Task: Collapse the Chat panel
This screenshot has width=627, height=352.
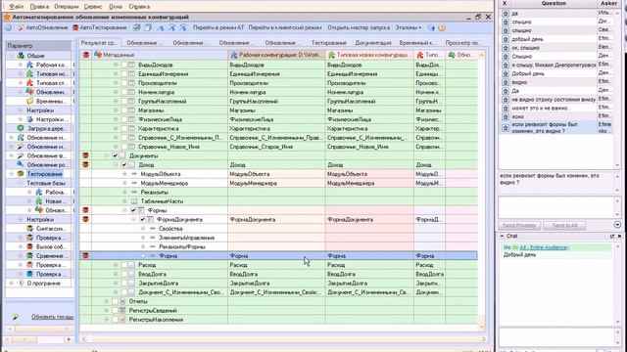Action: [502, 237]
